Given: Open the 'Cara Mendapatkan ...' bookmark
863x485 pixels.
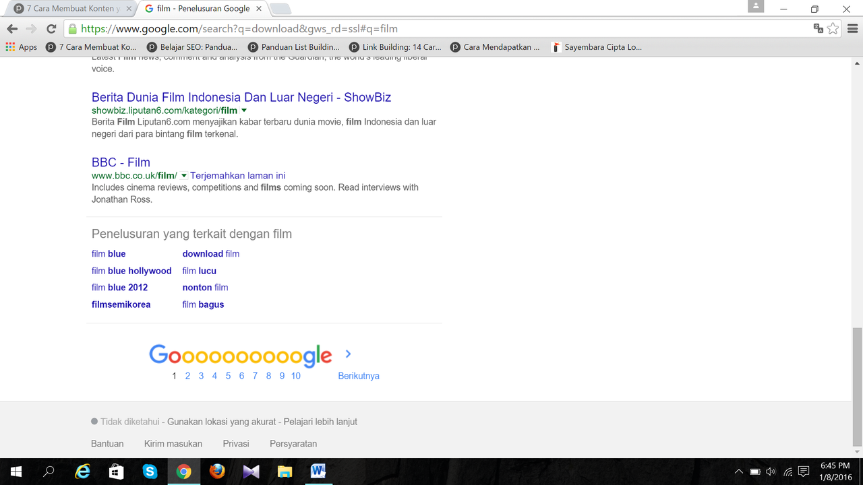Looking at the screenshot, I should [496, 47].
